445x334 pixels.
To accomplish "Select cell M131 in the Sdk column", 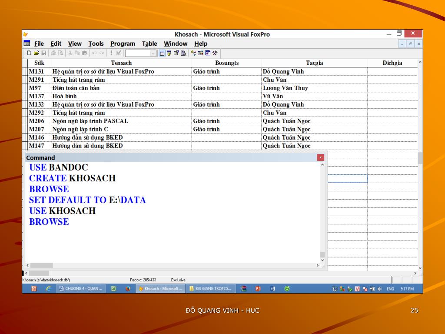I will tap(39, 72).
